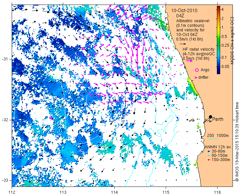Click the colorbar value '0.1'

[x=224, y=57]
